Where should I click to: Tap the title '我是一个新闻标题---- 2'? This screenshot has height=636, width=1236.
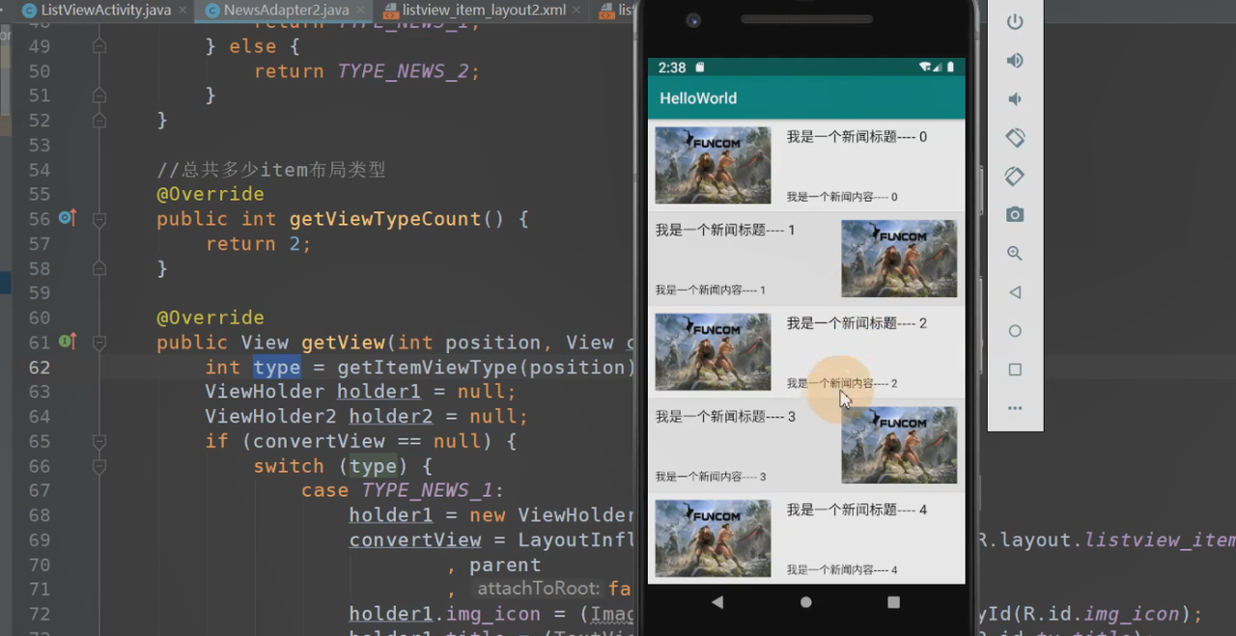[857, 323]
